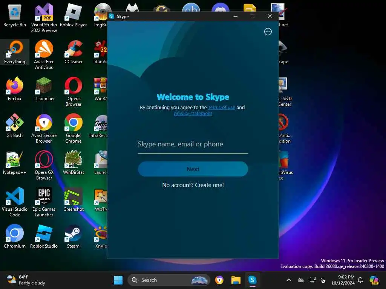
Task: Click the taskbar Search box
Action: pos(168,280)
